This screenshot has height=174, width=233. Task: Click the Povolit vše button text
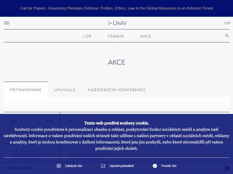(x=169, y=166)
